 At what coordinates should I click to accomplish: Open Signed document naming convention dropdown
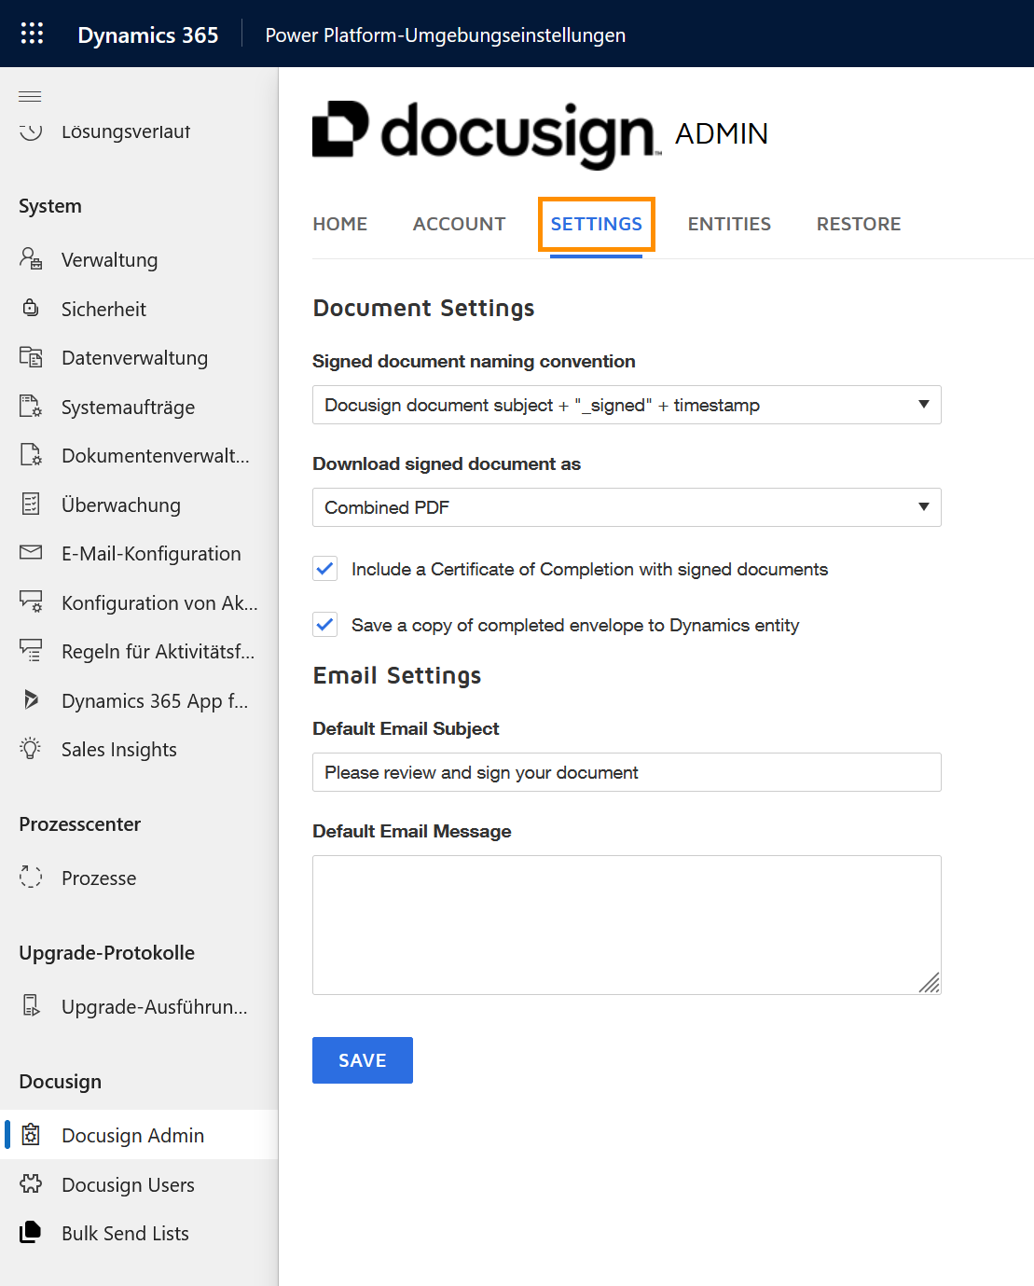626,405
